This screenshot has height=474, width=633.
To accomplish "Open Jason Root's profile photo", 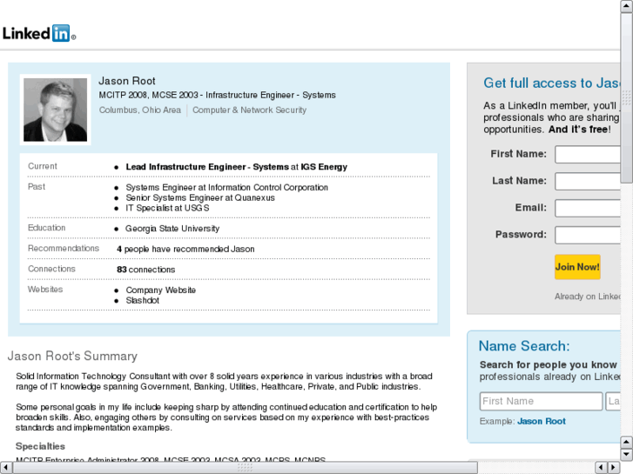I will (x=56, y=110).
